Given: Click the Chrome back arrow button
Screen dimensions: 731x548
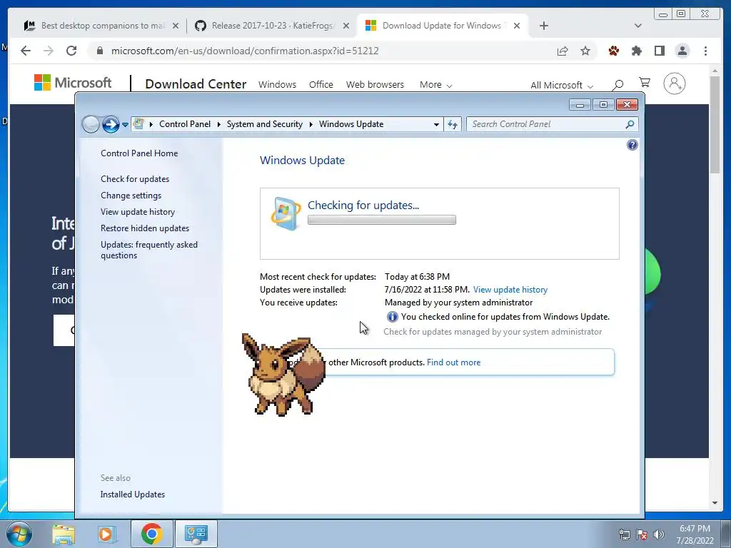Looking at the screenshot, I should tap(26, 51).
